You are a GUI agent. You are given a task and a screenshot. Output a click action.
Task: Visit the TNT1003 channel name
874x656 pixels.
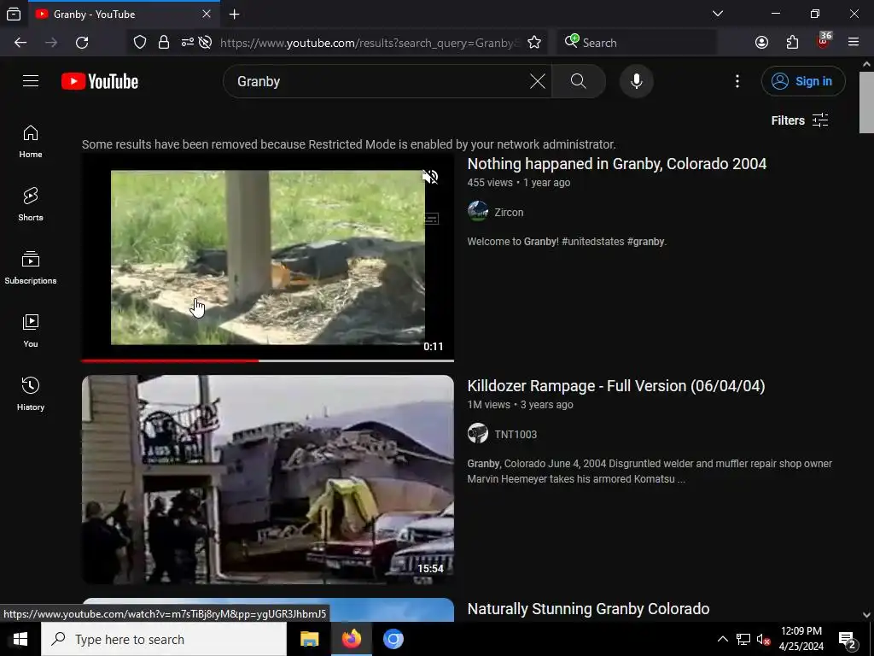[x=516, y=435]
